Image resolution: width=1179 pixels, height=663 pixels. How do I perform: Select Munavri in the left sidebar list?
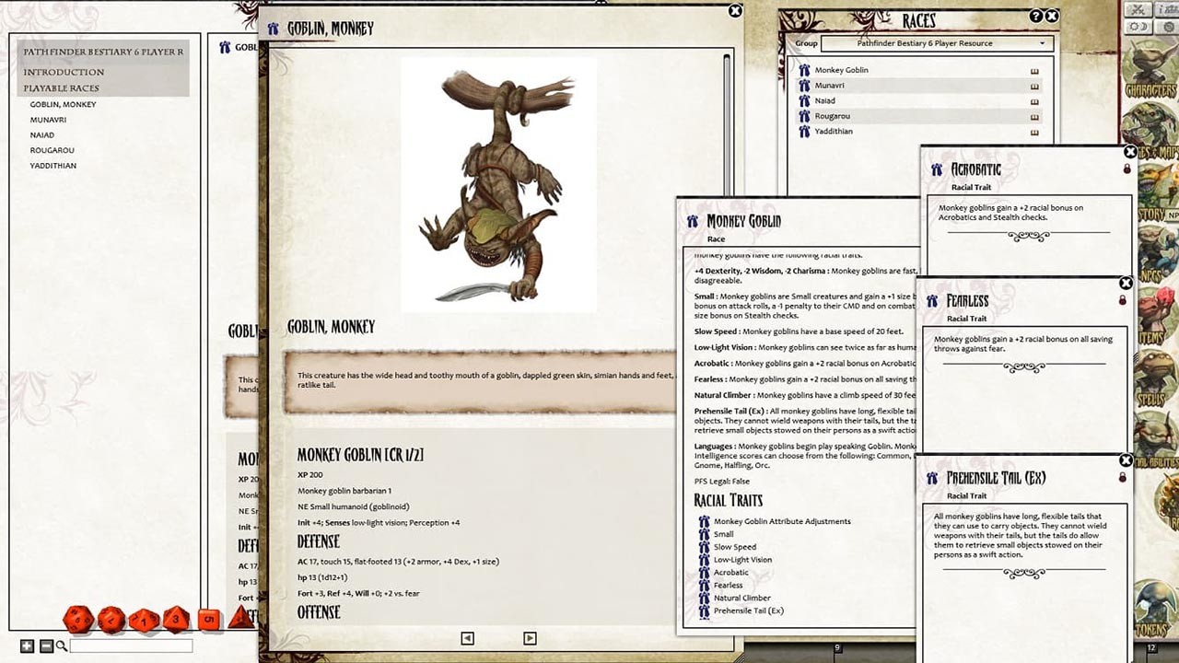coord(48,119)
